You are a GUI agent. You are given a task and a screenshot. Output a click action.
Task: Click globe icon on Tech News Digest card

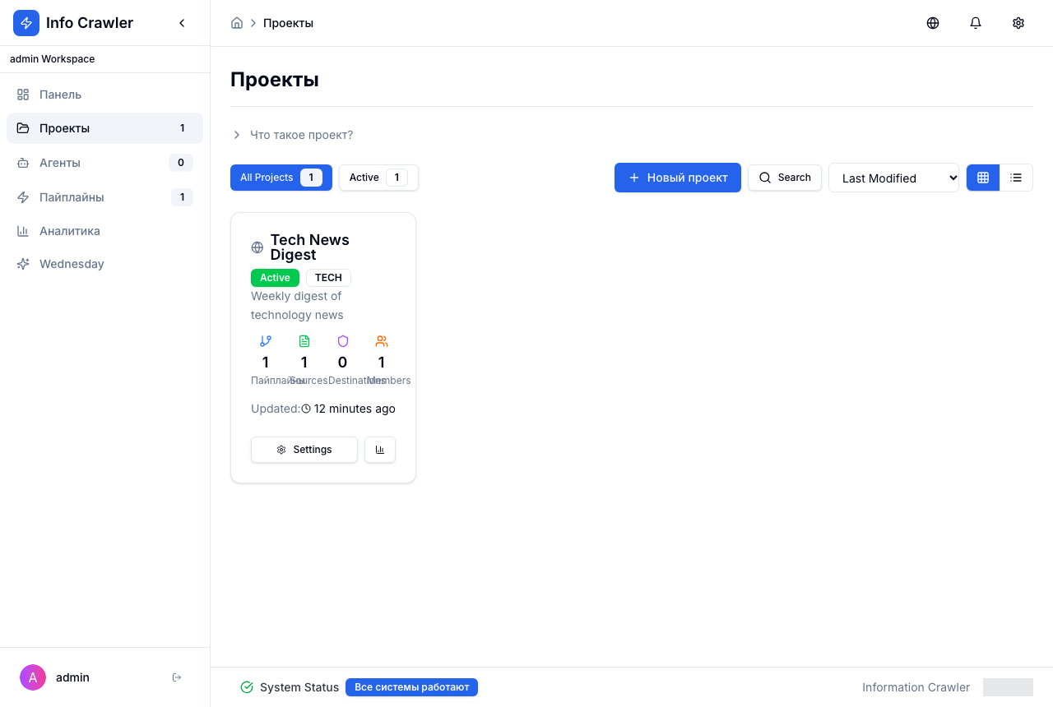257,247
